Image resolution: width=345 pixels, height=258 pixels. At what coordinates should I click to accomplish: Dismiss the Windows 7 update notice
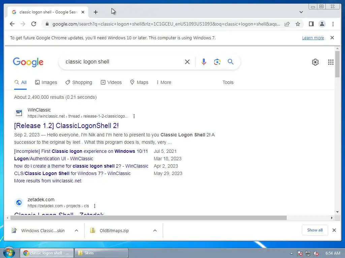pyautogui.click(x=332, y=38)
